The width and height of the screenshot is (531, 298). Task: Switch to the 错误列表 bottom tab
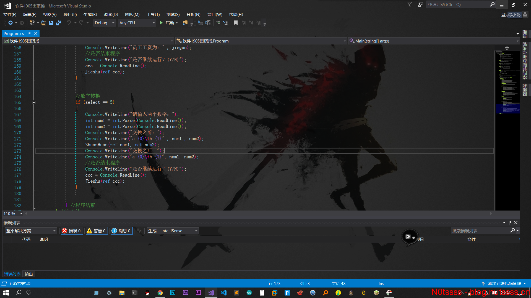pos(12,274)
